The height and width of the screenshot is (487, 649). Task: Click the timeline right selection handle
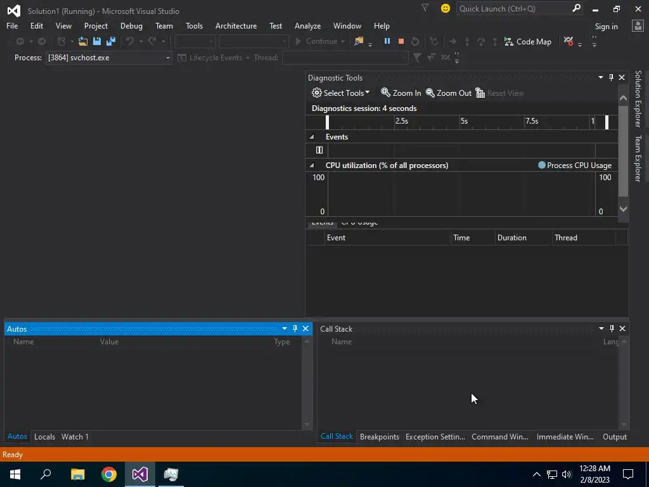[607, 122]
